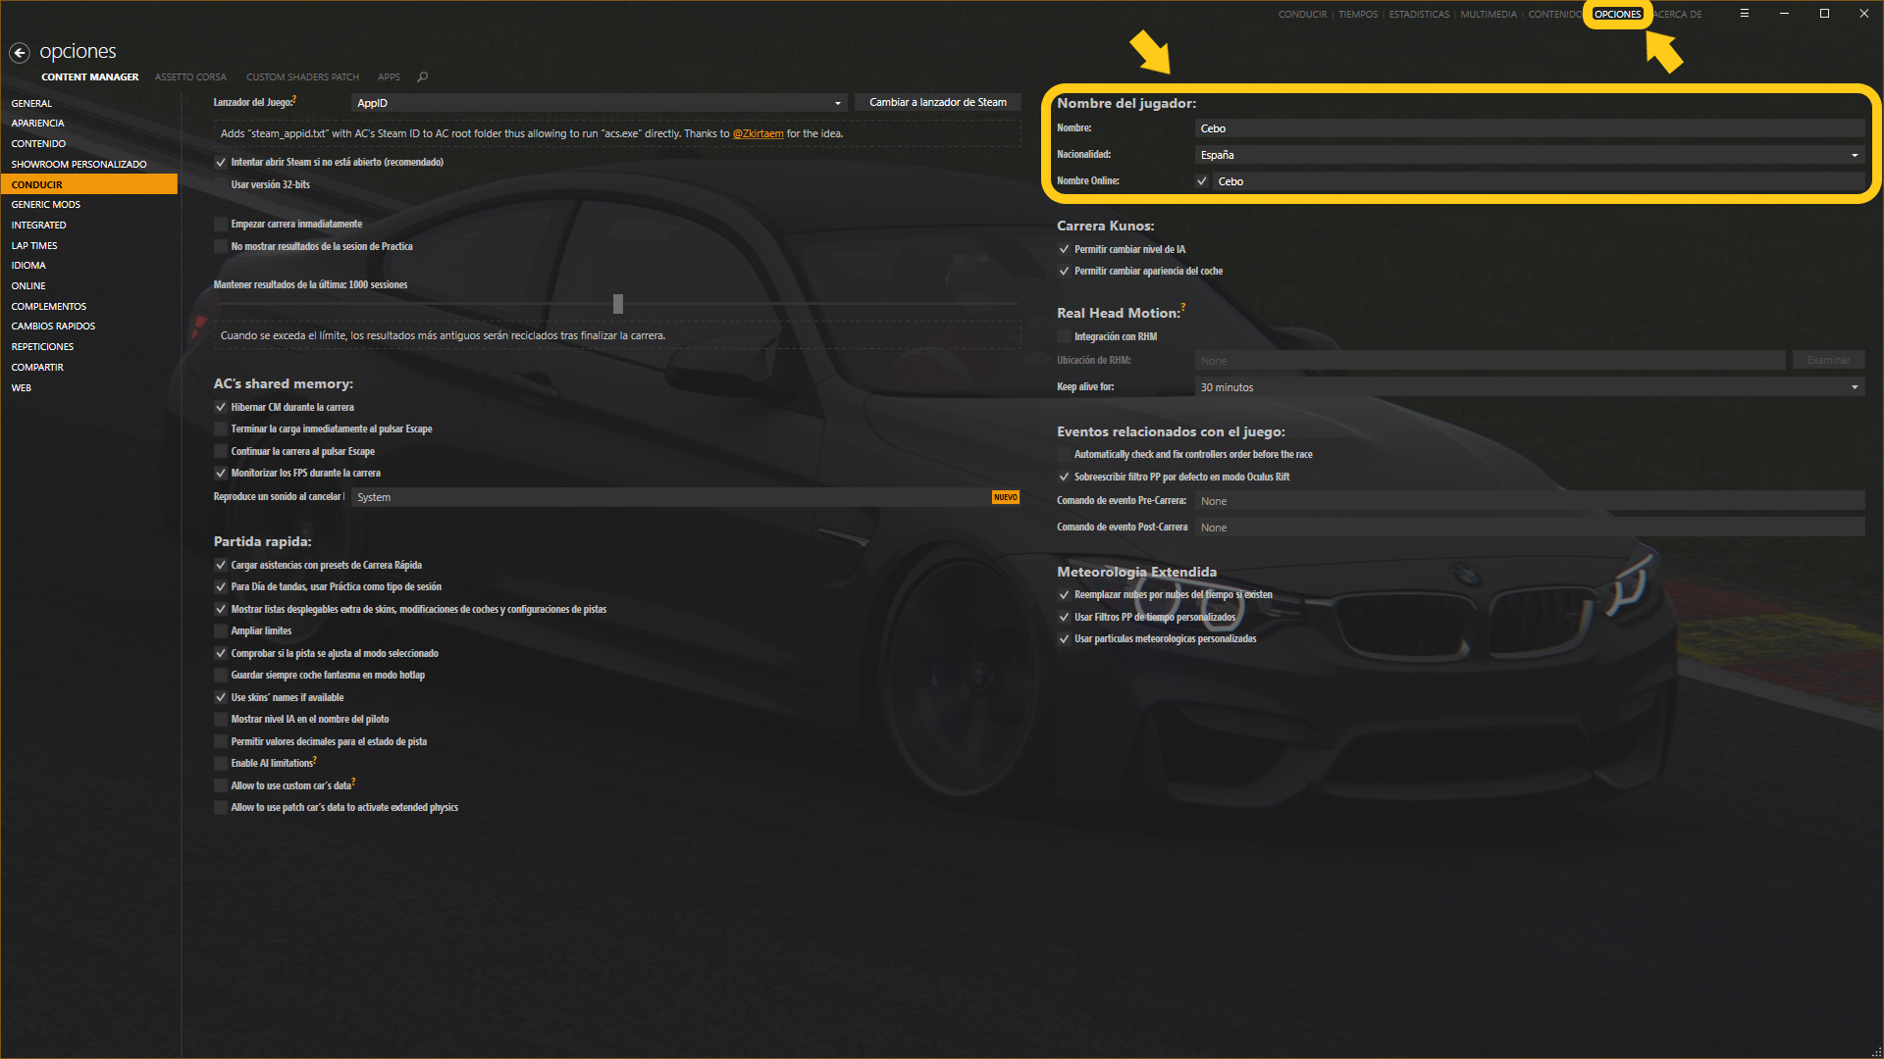1884x1059 pixels.
Task: Click Cambiar a lanzador de Steam button
Action: pyautogui.click(x=937, y=102)
